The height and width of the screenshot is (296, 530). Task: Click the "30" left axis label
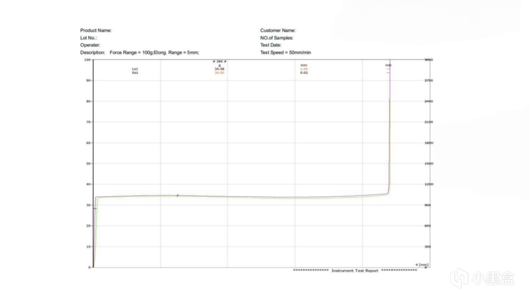click(88, 205)
